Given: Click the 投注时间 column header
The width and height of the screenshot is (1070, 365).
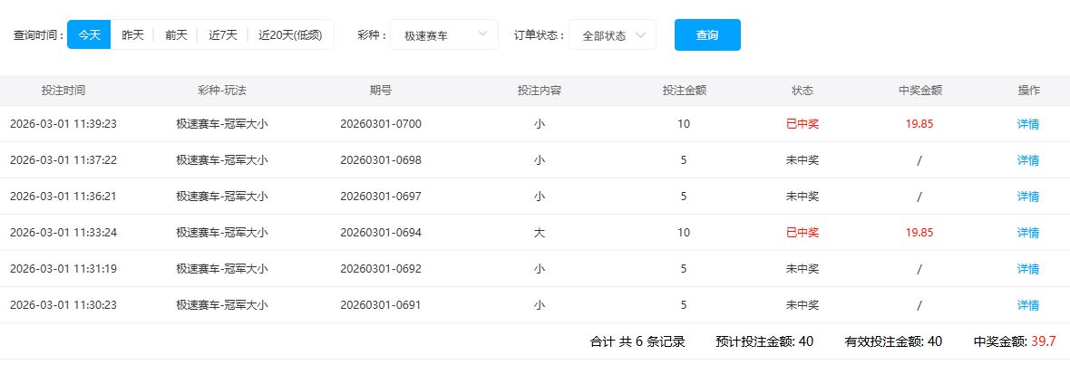Looking at the screenshot, I should (63, 91).
